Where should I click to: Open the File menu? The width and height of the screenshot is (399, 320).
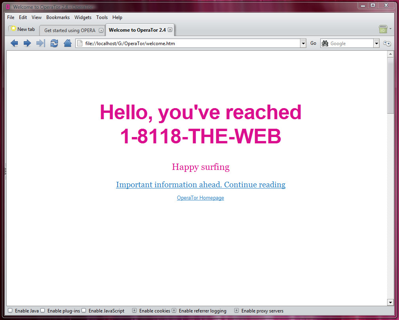pyautogui.click(x=11, y=17)
